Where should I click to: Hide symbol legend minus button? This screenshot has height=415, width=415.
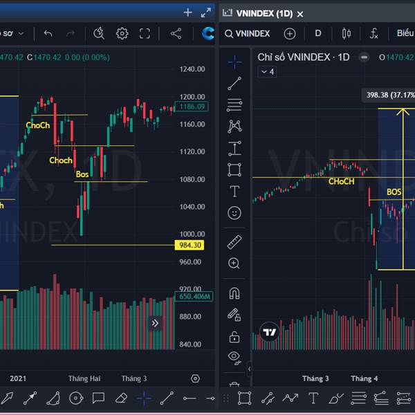click(365, 57)
